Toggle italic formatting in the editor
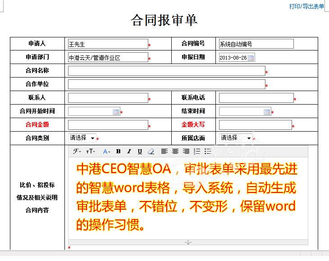329x261 pixels. coord(129,151)
